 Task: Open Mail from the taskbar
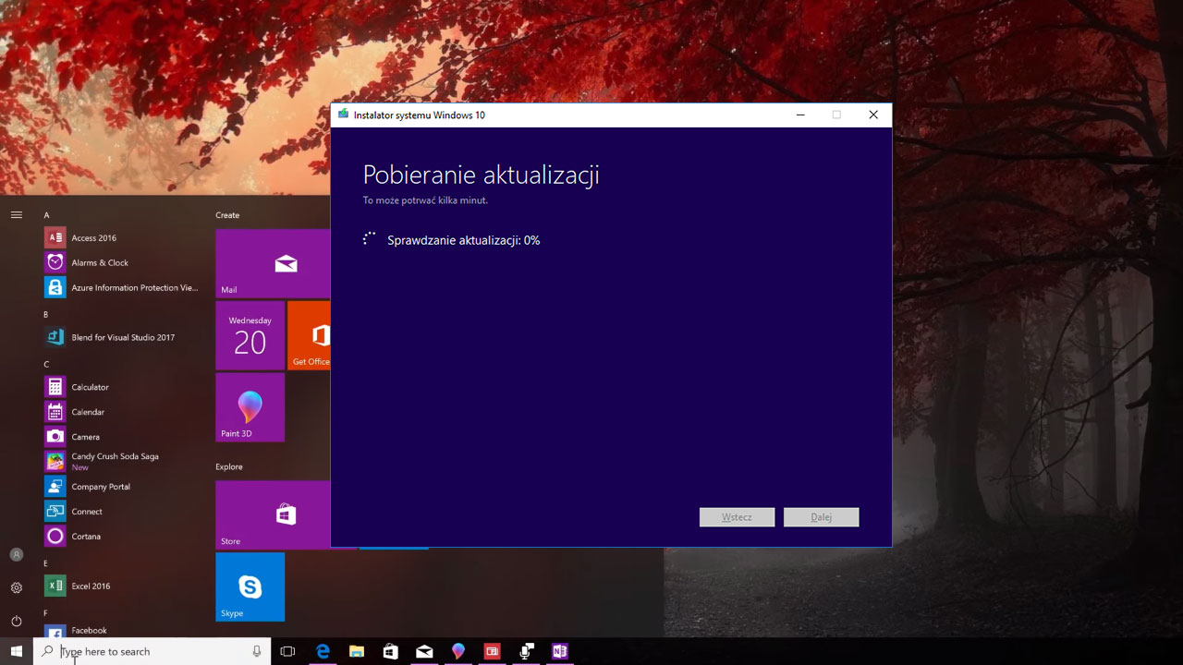pos(424,651)
